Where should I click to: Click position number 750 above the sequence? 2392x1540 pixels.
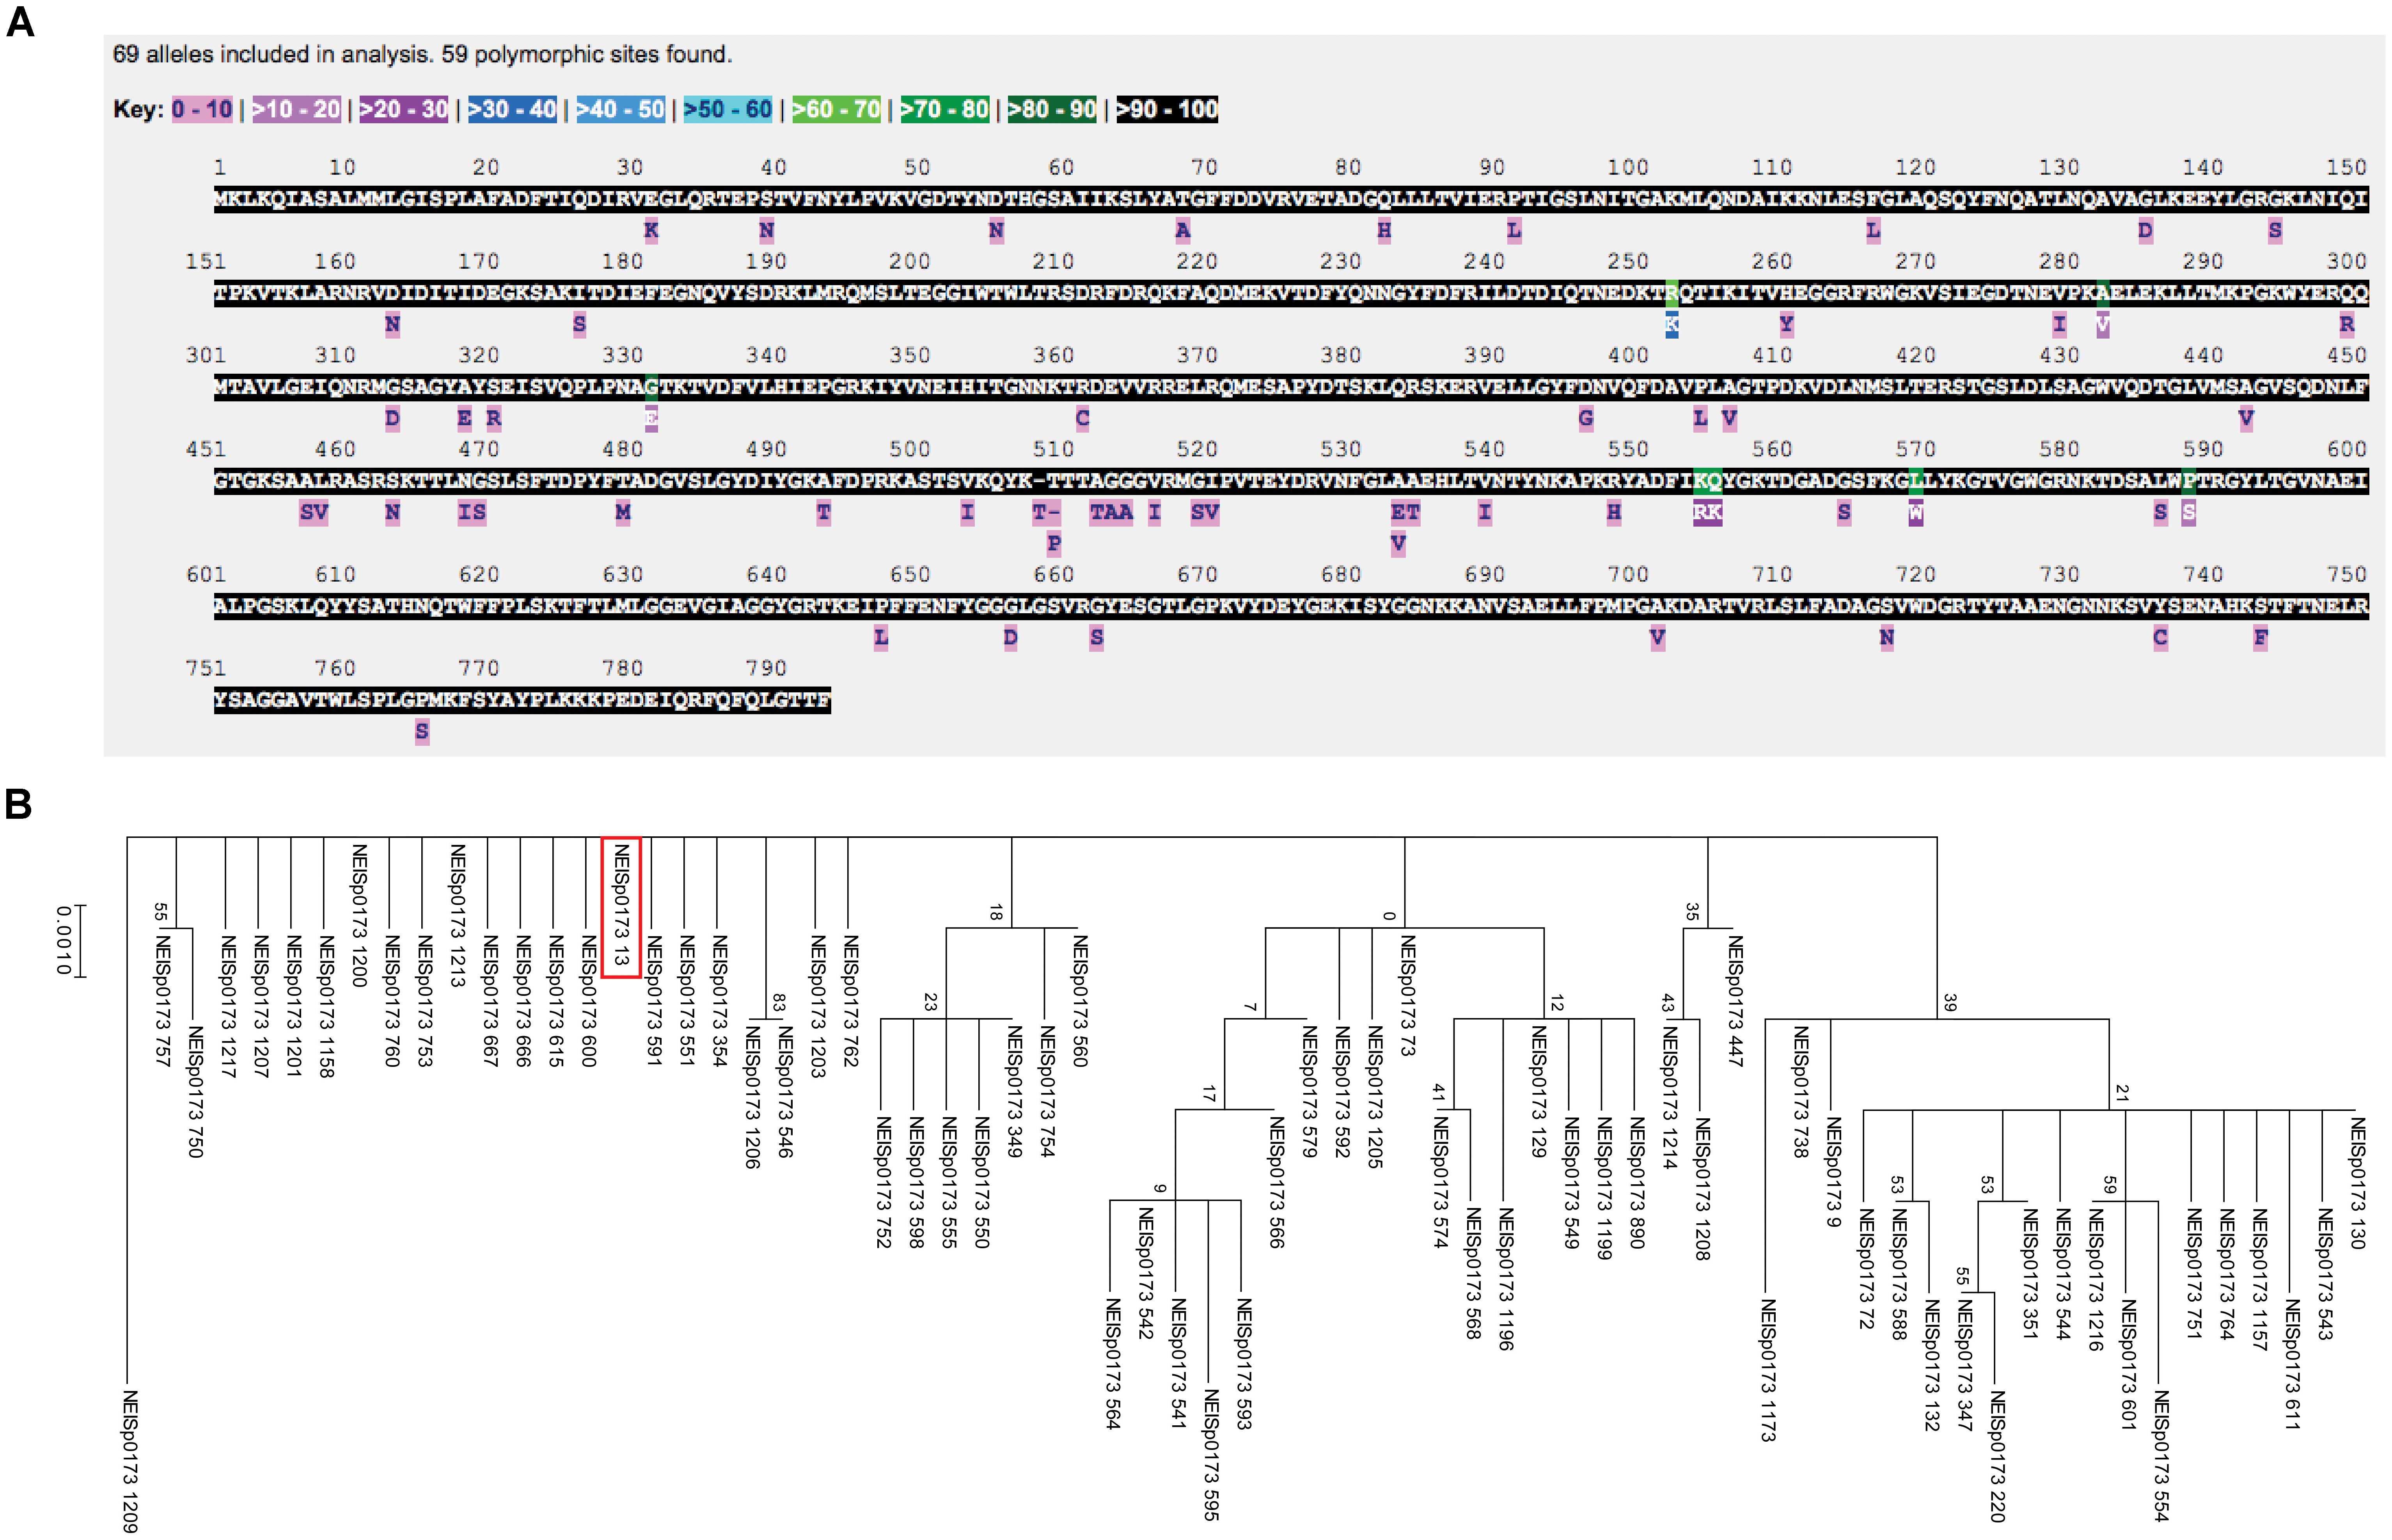[2346, 574]
